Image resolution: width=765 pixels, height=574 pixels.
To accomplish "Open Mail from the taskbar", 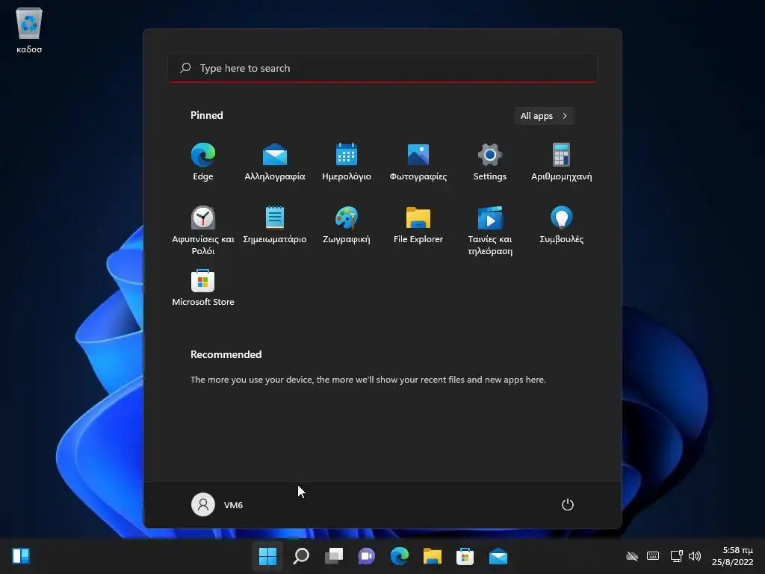I will click(498, 556).
